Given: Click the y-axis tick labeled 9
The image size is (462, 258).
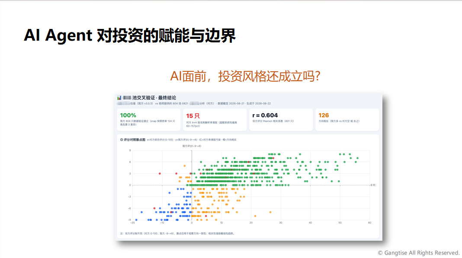Looking at the screenshot, I should click(x=130, y=150).
